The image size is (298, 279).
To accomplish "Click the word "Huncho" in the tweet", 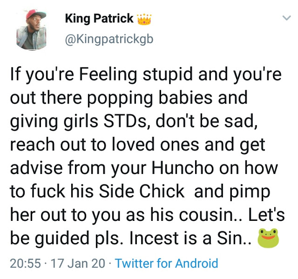I will click(x=183, y=168).
